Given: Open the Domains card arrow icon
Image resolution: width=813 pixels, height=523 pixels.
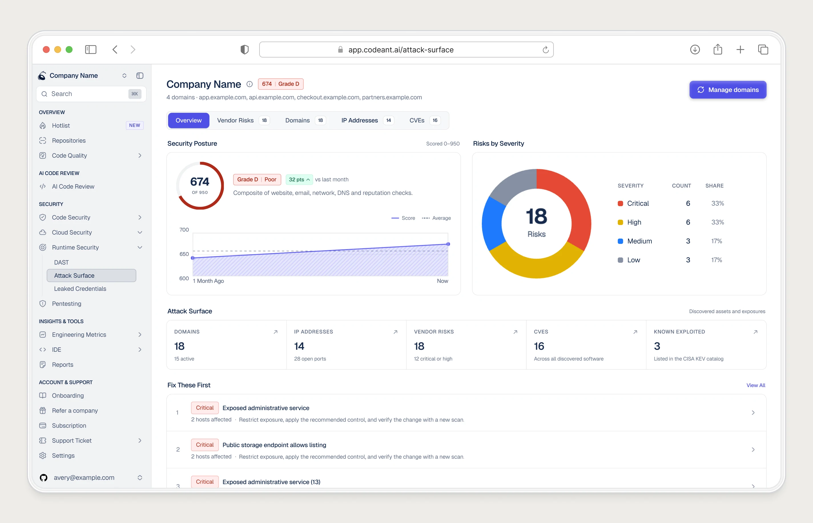Looking at the screenshot, I should click(275, 332).
